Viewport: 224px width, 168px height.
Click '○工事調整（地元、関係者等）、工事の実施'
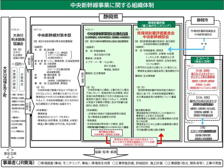[x=193, y=163]
